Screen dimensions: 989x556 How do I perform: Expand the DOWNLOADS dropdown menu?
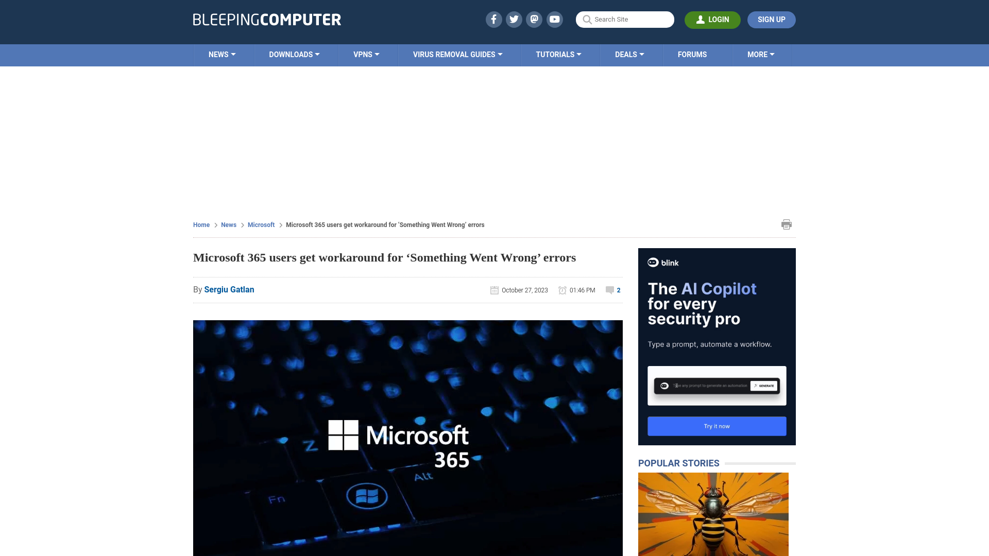pyautogui.click(x=295, y=55)
